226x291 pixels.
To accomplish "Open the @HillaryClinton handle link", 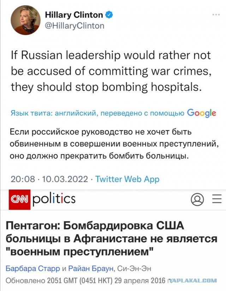I will click(x=75, y=25).
